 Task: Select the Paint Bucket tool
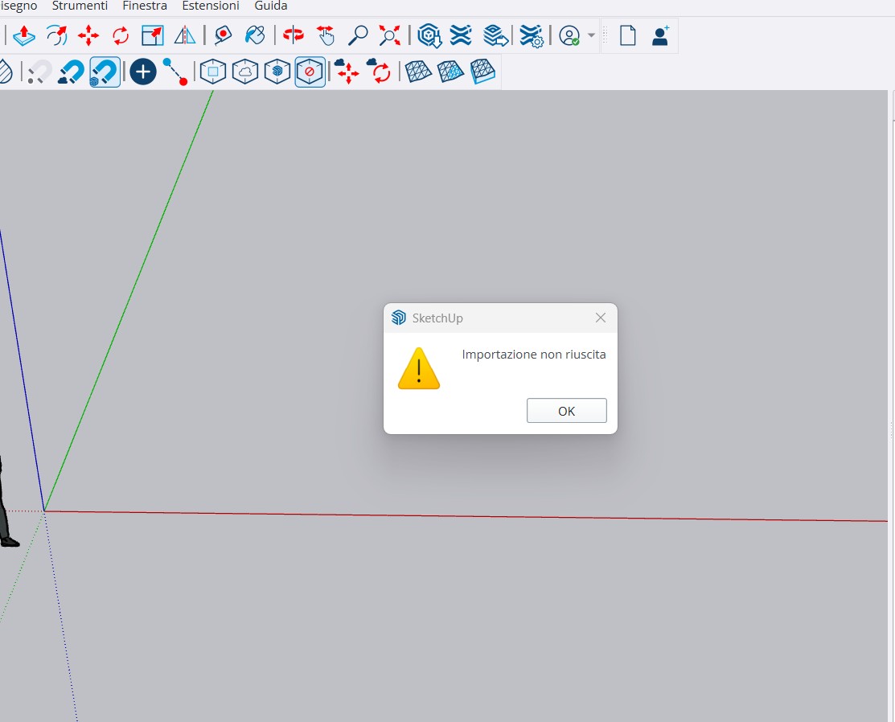[255, 35]
